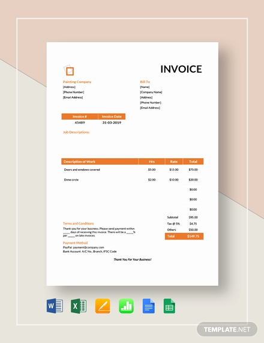The height and width of the screenshot is (343, 264).
Task: Click the [Company Name] placeholder
Action: pyautogui.click(x=151, y=92)
